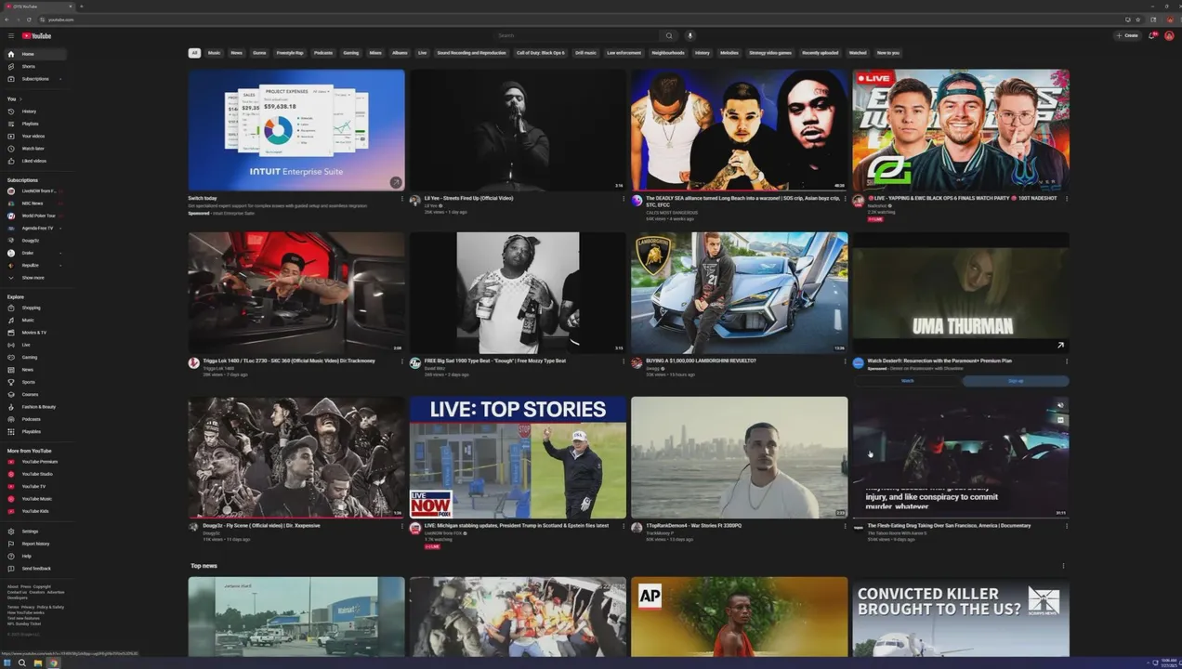This screenshot has height=669, width=1182.
Task: Open LiveNOW from FOX subscription
Action: (x=35, y=190)
